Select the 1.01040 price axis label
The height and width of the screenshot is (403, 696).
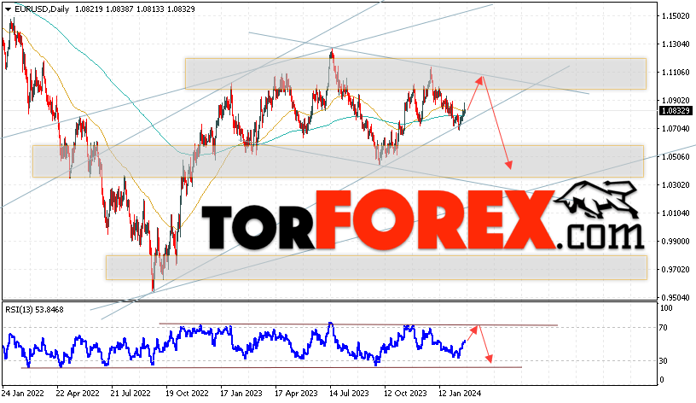point(676,213)
